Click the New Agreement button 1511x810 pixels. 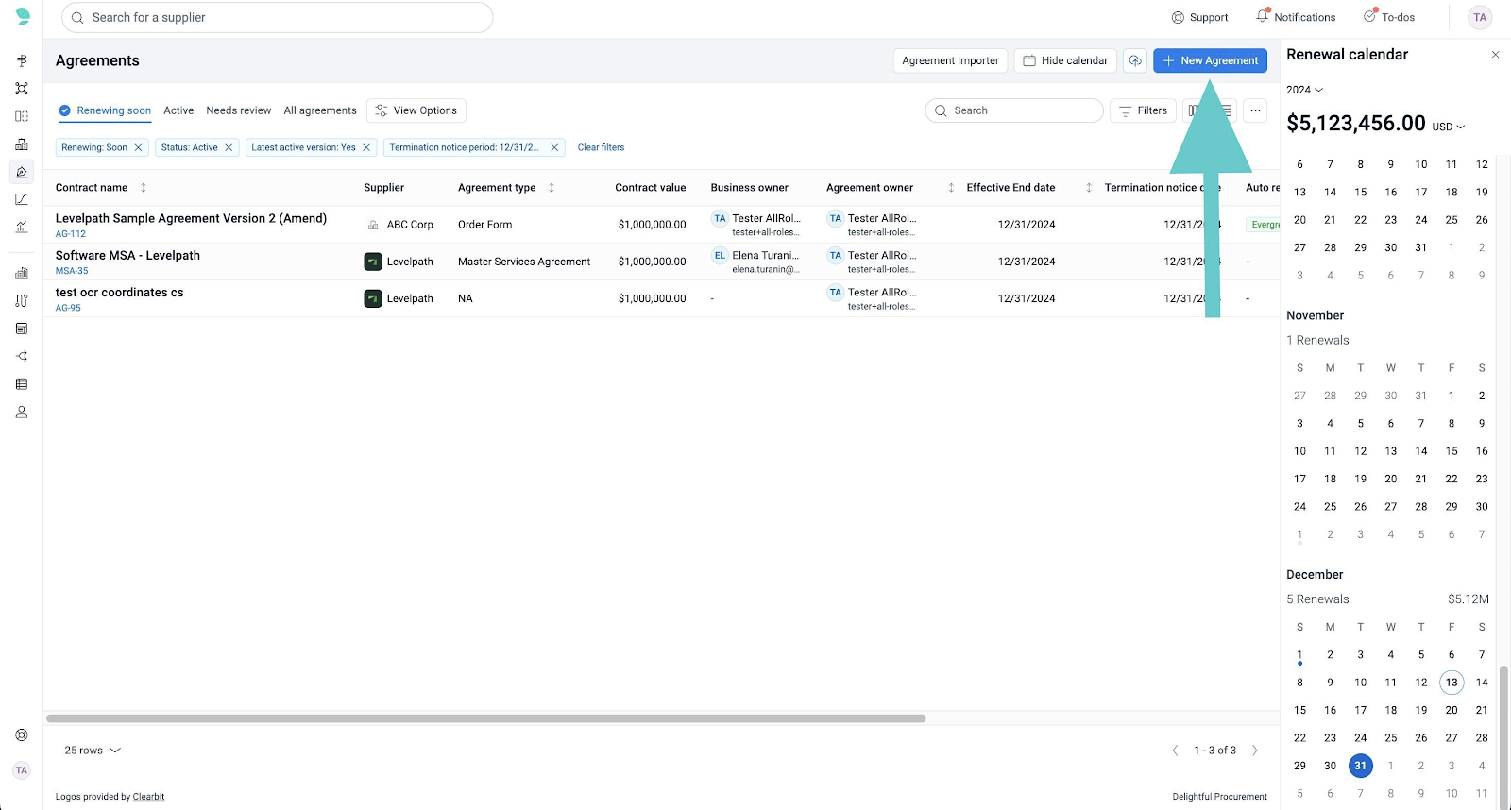click(1210, 60)
